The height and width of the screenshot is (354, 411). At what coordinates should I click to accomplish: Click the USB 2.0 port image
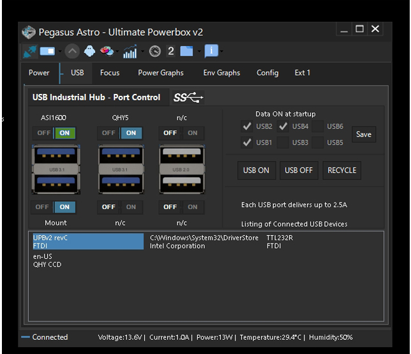[x=182, y=169]
